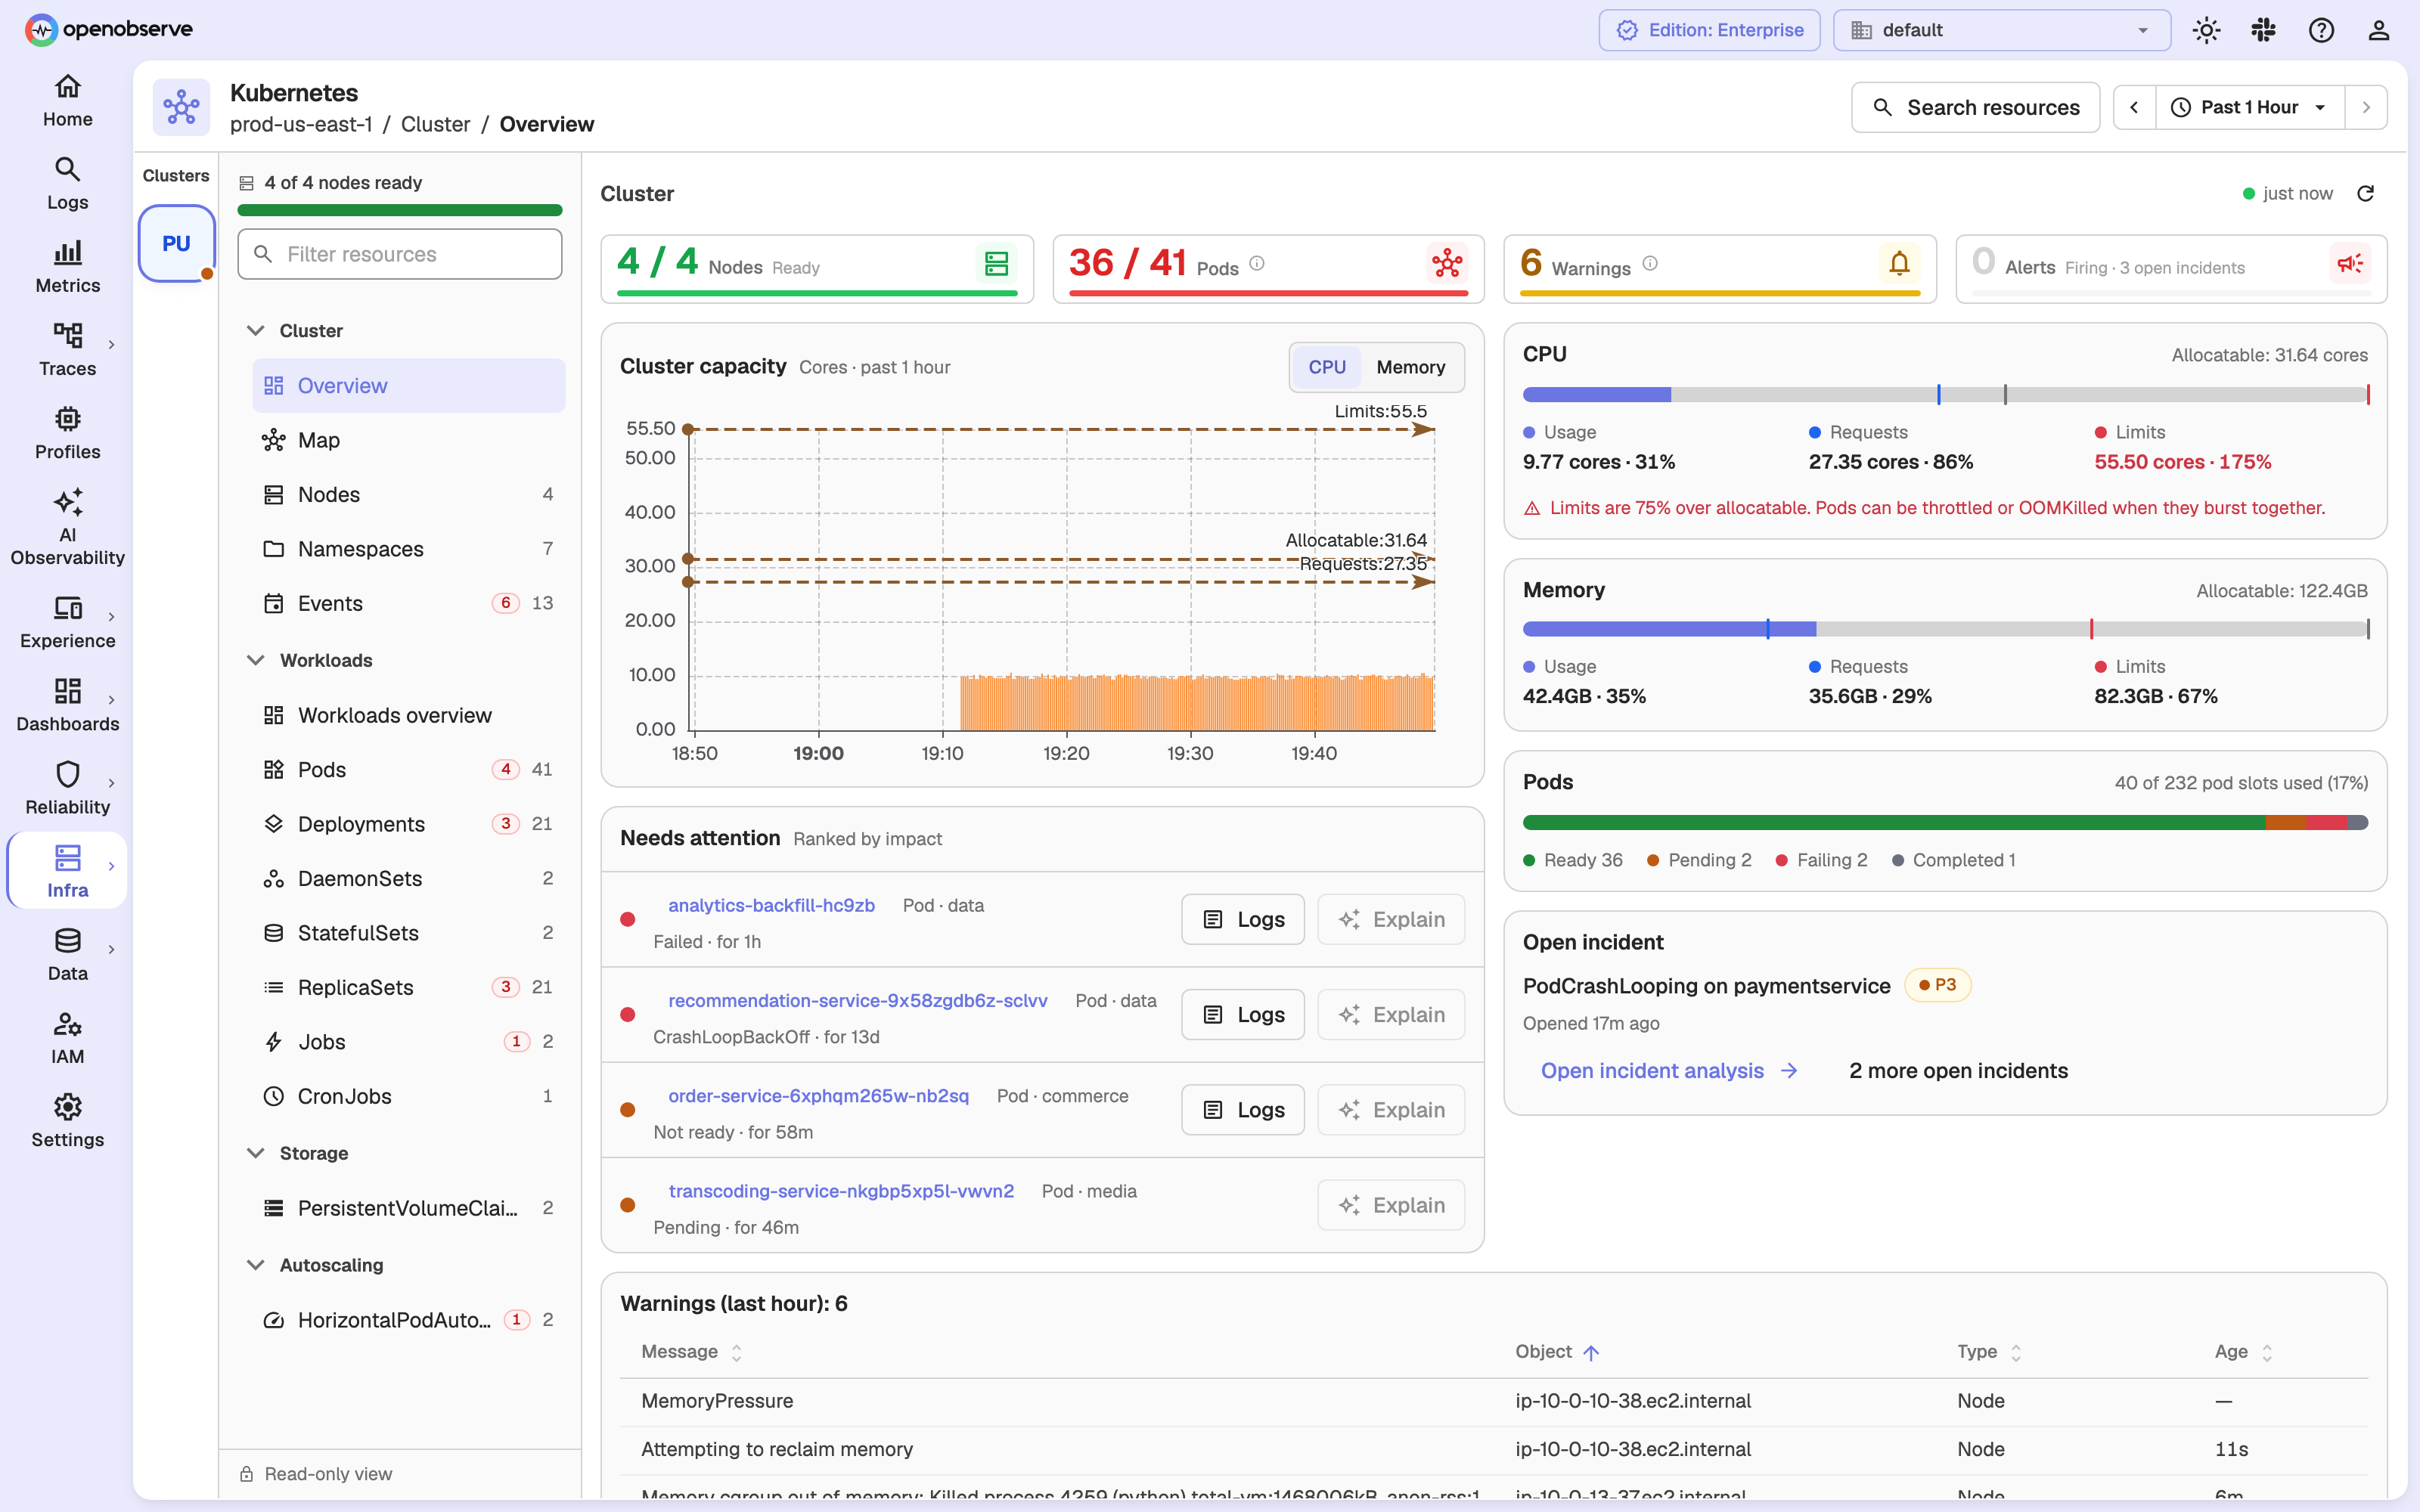Toggle the light/dark theme sun icon
Screen dimensions: 2420x1512
[x=2206, y=30]
